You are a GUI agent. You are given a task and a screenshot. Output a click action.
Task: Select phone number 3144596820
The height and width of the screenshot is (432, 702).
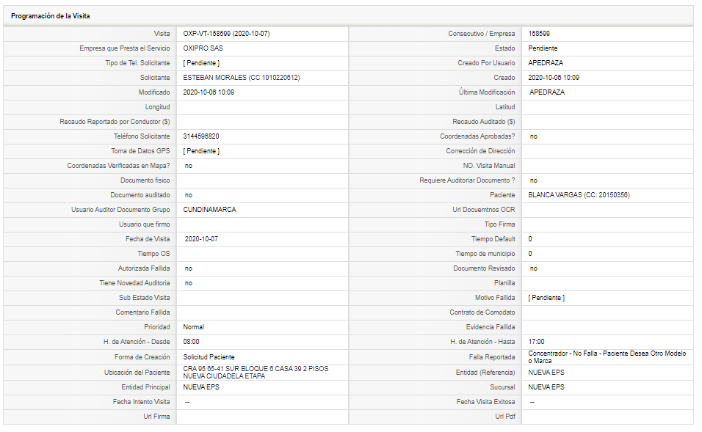coord(201,136)
